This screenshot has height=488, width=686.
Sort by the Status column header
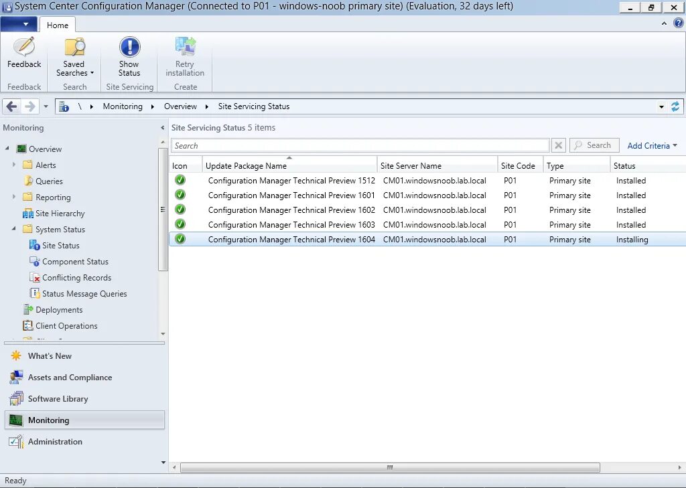pos(648,166)
